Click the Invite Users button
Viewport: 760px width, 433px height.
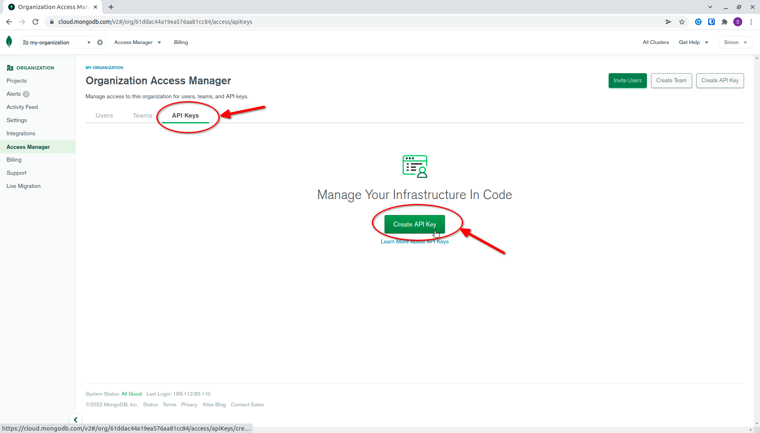coord(628,81)
